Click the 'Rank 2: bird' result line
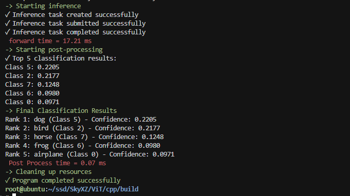This screenshot has height=196, width=350. coord(83,128)
